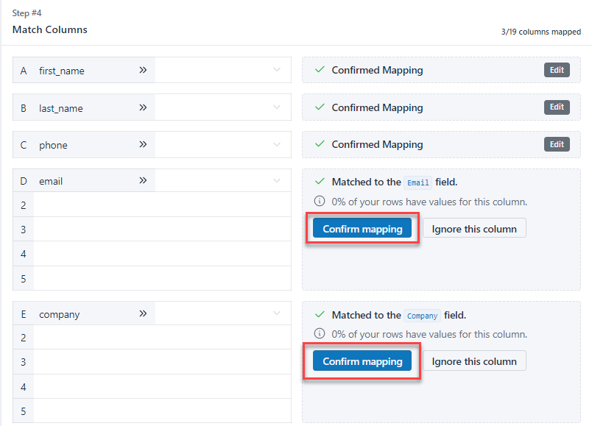Click the green checkmark beside Matched to Email
Screen dimensions: 592x426
click(x=320, y=182)
